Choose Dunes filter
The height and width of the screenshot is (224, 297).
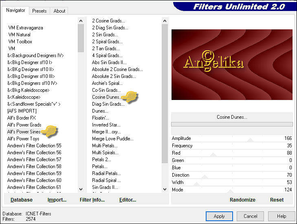coord(100,111)
